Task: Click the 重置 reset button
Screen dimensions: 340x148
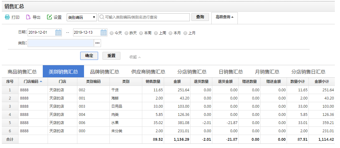Action: point(111,56)
